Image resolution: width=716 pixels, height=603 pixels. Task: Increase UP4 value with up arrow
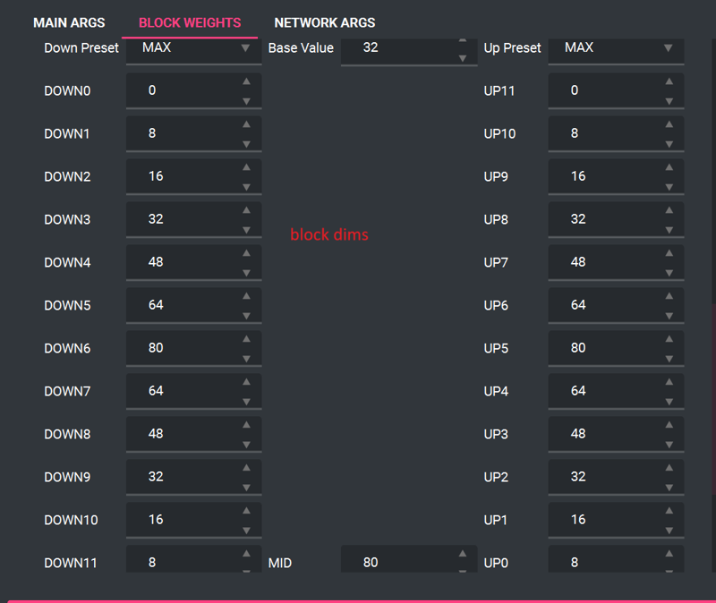(669, 382)
